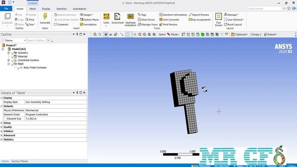Open the Tree dropdown in Outline group
The width and height of the screenshot is (297, 167).
(30, 25)
